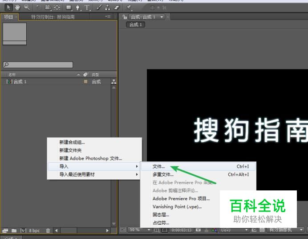The image size is (308, 239).
Task: Click the project list scroll down arrow
Action: (x=114, y=224)
